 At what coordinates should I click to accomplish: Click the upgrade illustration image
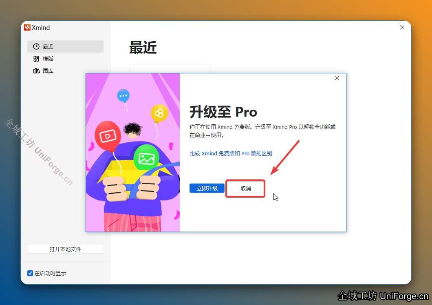pos(133,152)
